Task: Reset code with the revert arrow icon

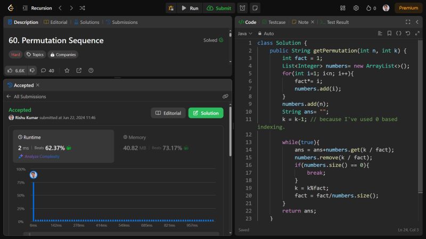Action: pos(408,33)
